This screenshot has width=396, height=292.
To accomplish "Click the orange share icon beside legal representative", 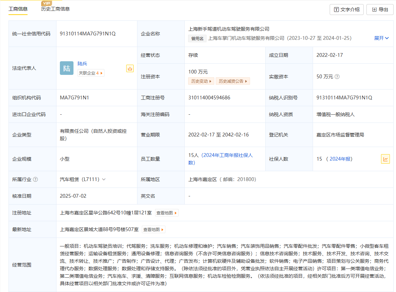I will (130, 68).
